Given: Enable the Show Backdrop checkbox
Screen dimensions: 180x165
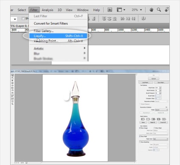Looking at the screenshot, I should [x=140, y=142].
